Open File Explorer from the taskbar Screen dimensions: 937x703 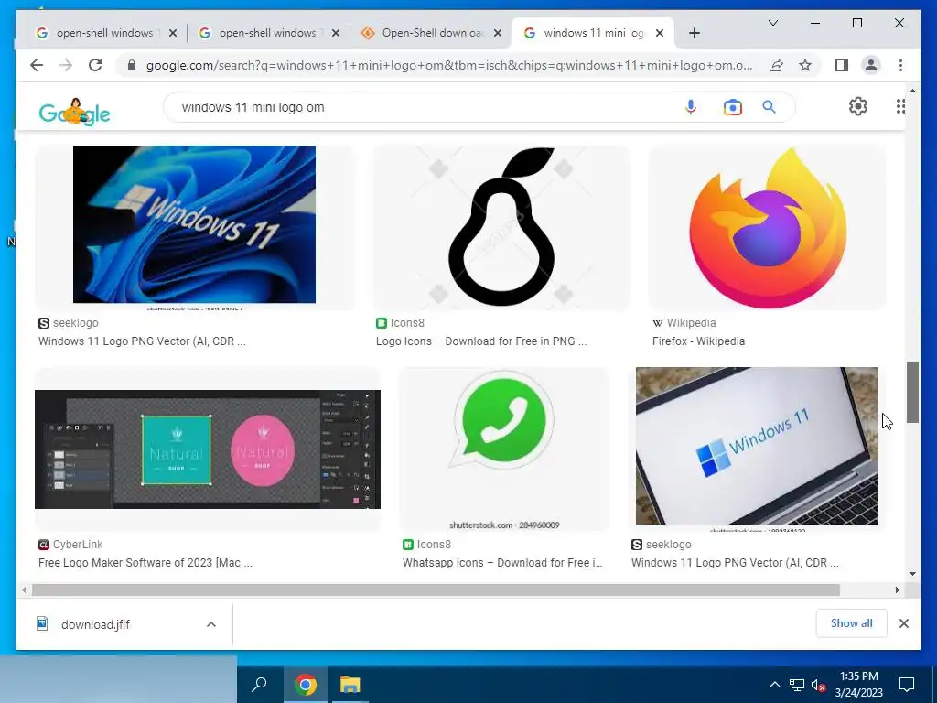pos(350,684)
